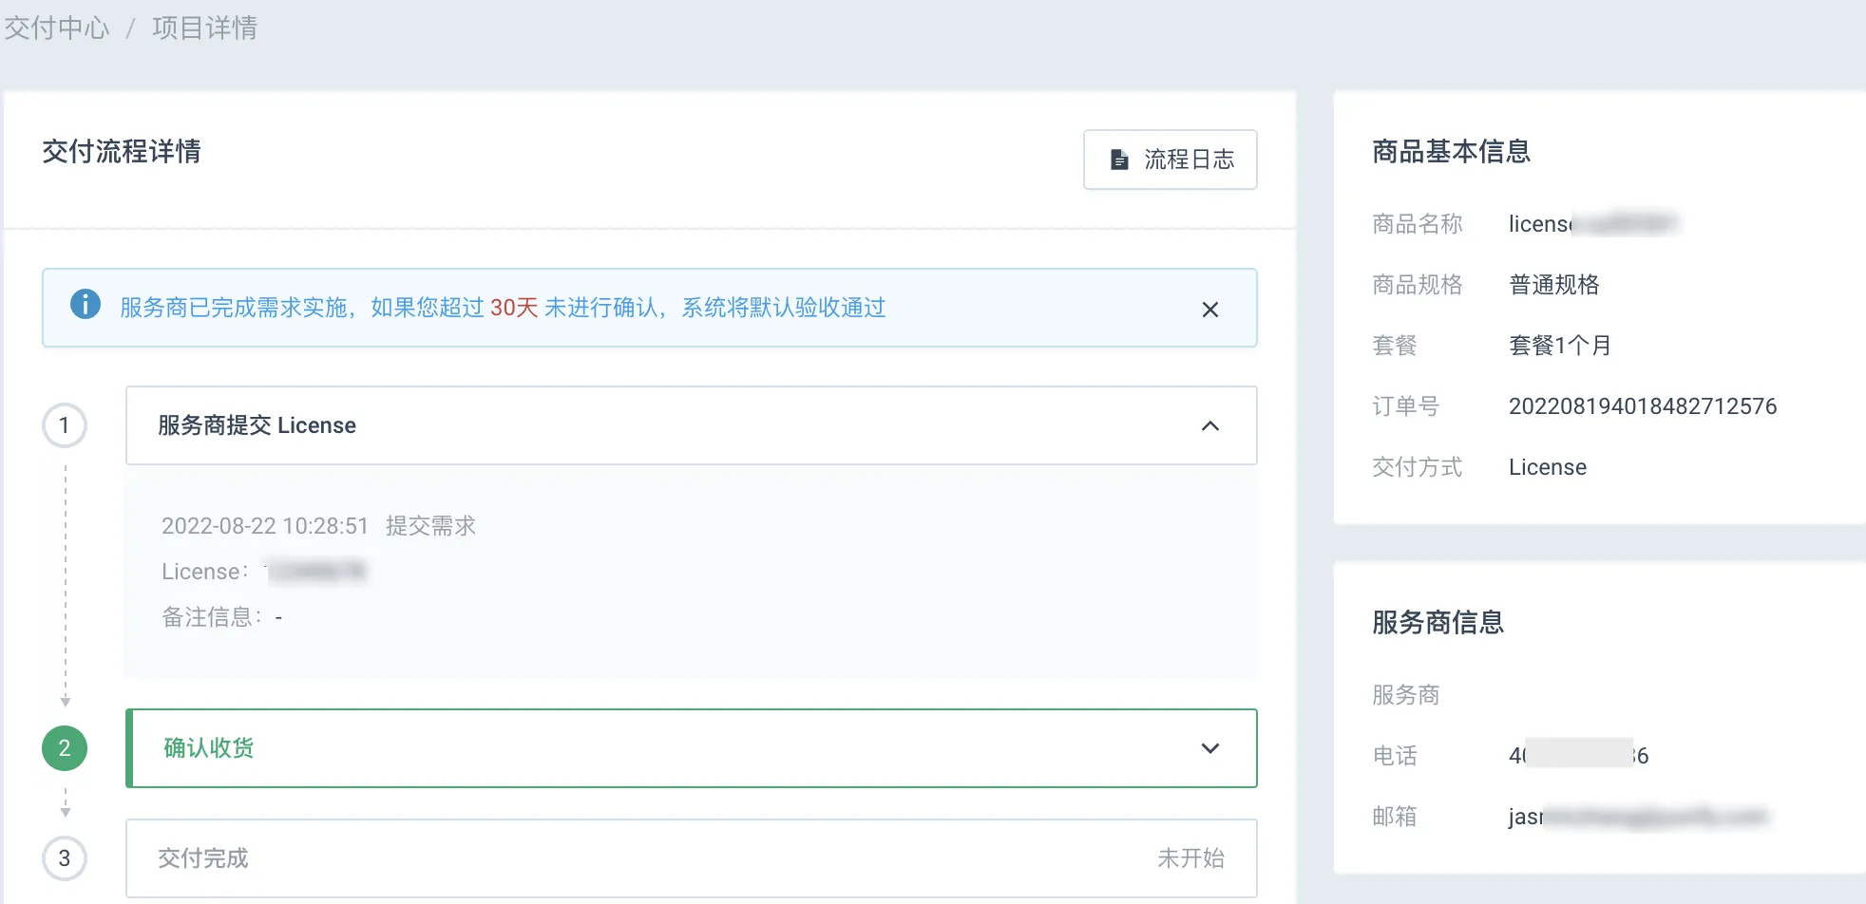Image resolution: width=1866 pixels, height=904 pixels.
Task: Click the 交付流程详情 heading
Action: (122, 152)
